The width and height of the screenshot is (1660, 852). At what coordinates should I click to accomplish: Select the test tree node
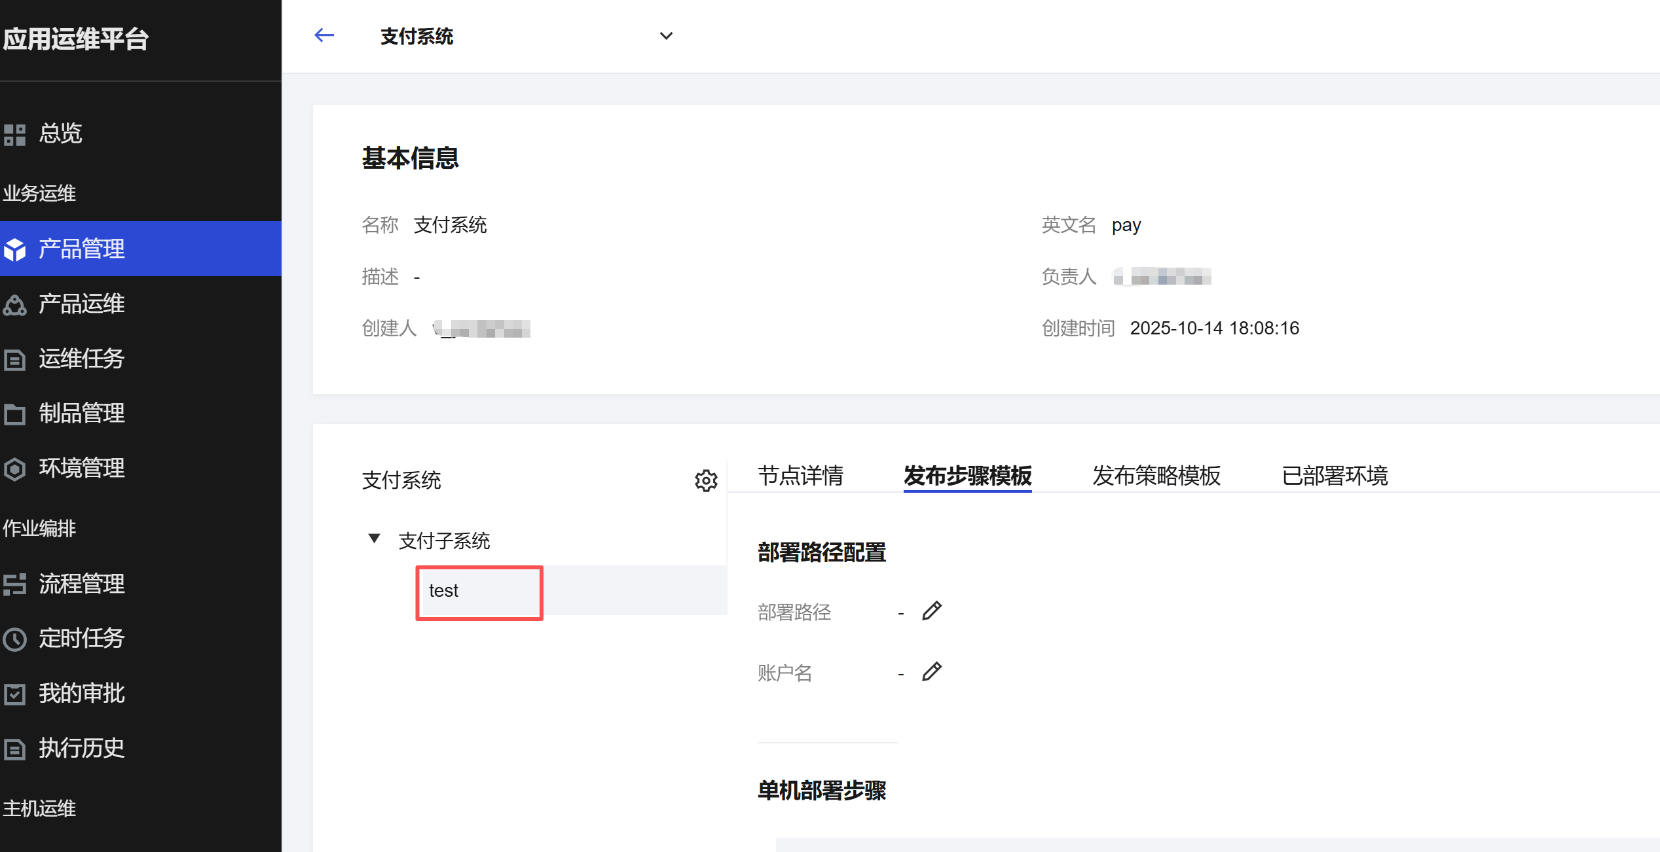(444, 591)
